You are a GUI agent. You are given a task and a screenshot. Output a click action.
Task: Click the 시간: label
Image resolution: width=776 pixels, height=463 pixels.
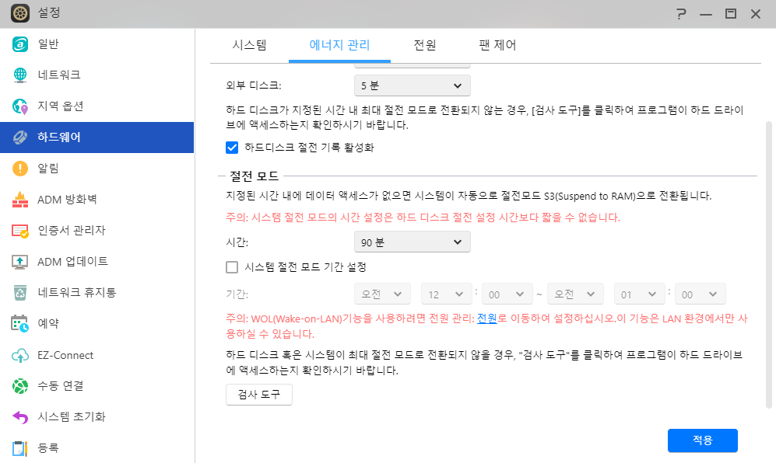point(237,242)
